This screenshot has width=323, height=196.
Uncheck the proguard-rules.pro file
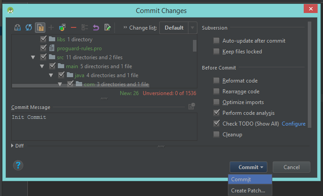pos(44,48)
